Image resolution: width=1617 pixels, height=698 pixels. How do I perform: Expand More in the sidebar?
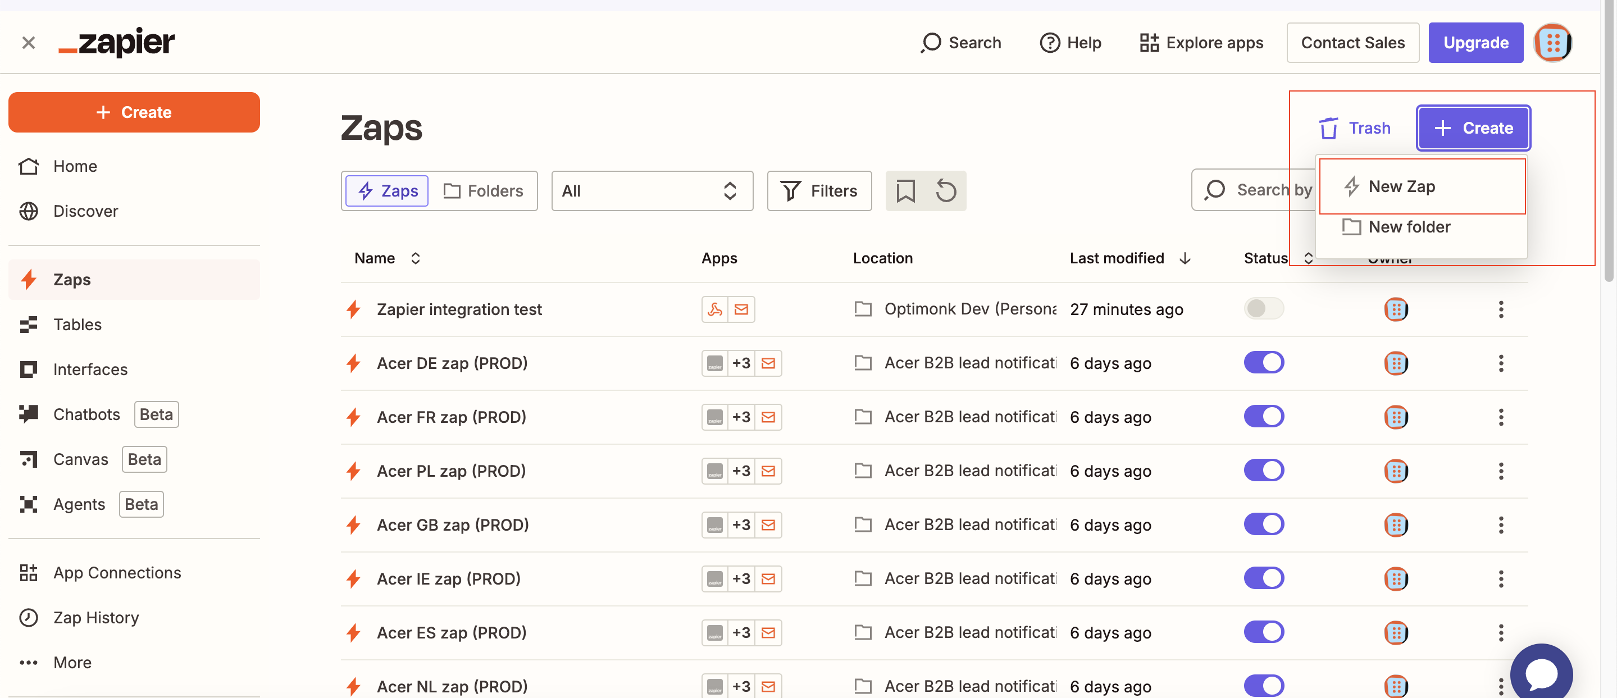click(134, 663)
